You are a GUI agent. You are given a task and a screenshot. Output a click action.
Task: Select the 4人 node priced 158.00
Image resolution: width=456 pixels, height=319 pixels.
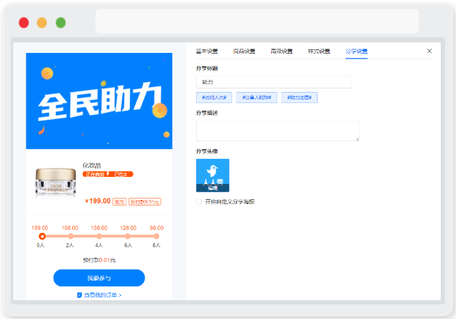pos(99,236)
